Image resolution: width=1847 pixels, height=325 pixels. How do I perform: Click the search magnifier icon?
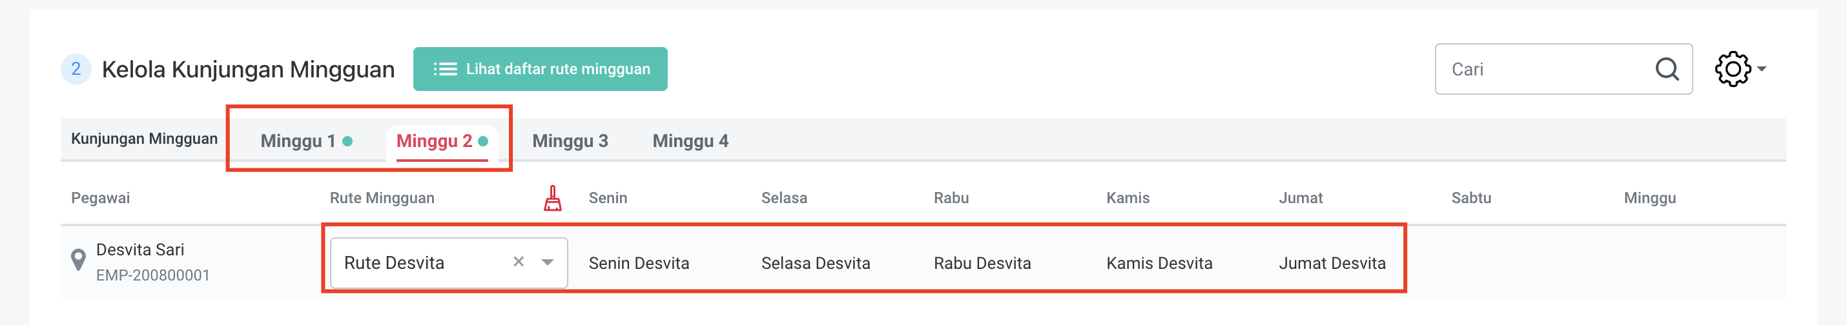tap(1666, 70)
